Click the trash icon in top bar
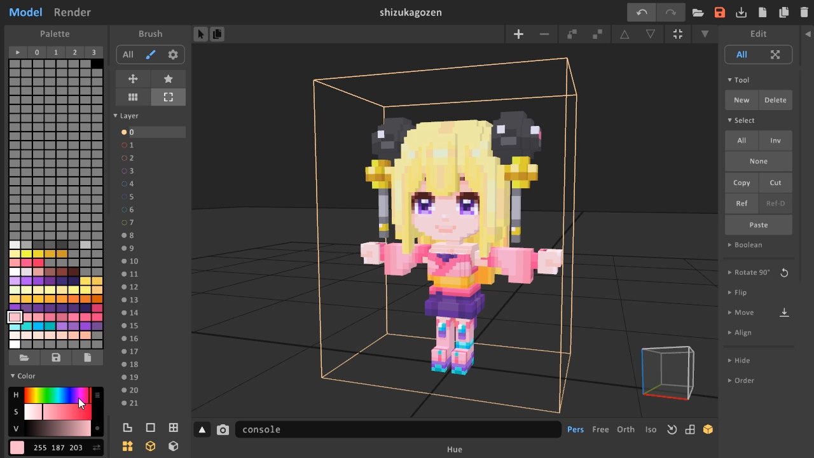Viewport: 814px width, 458px height. click(806, 13)
